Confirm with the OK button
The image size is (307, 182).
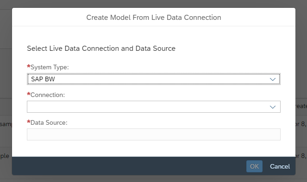click(254, 166)
